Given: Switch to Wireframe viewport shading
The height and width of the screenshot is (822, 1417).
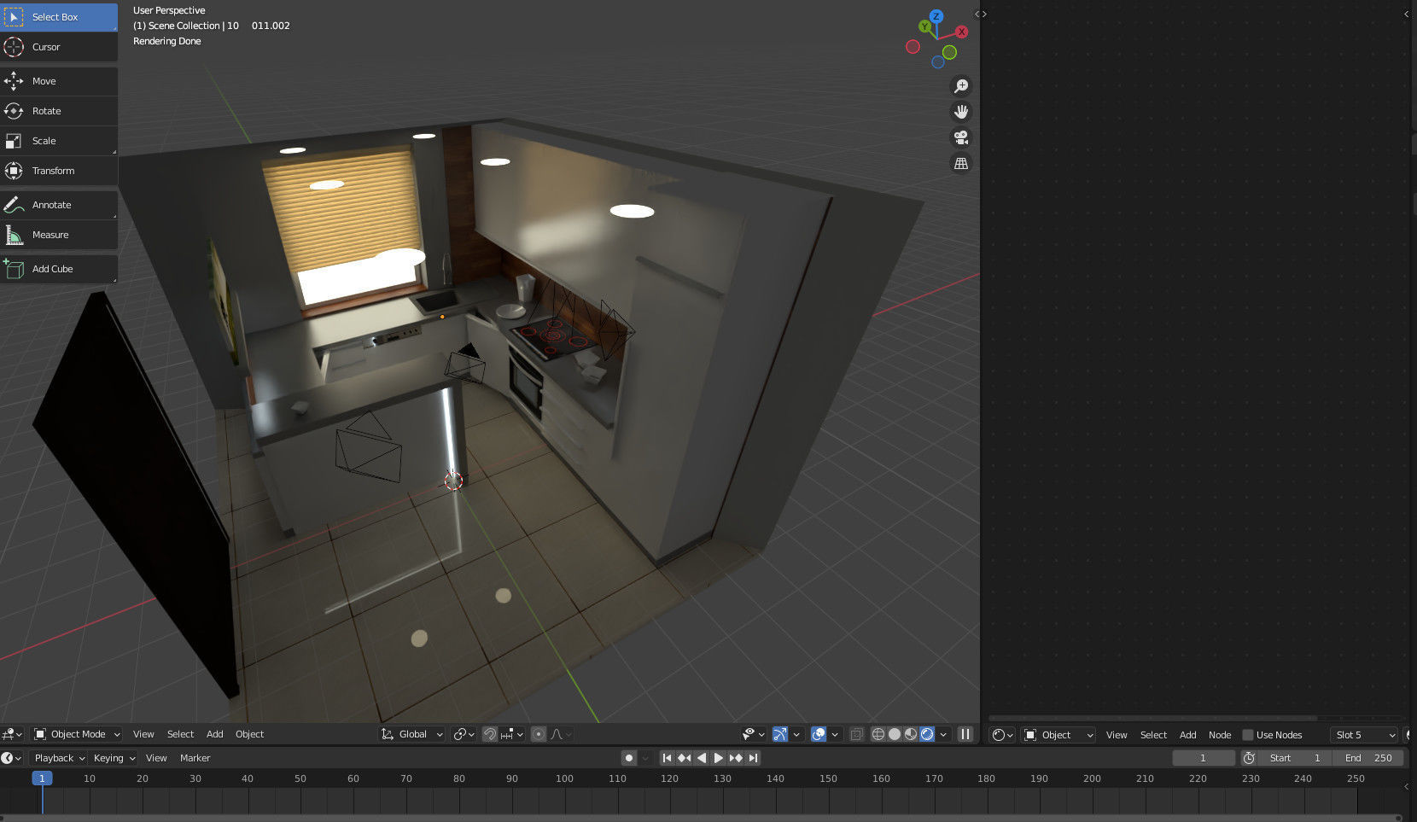Looking at the screenshot, I should 878,733.
